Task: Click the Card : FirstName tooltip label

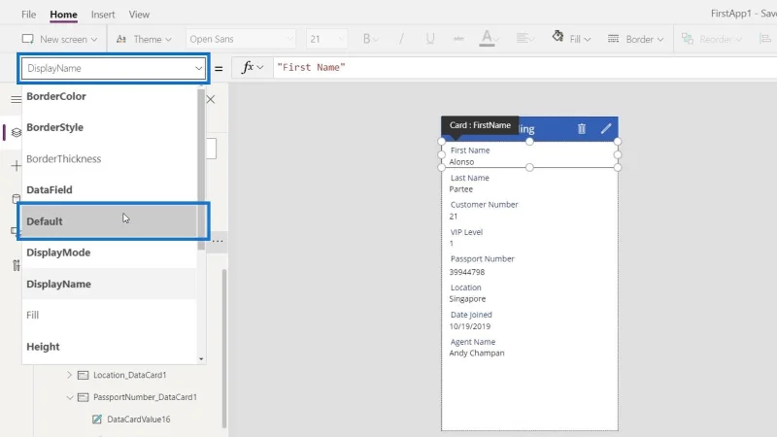Action: (x=480, y=125)
